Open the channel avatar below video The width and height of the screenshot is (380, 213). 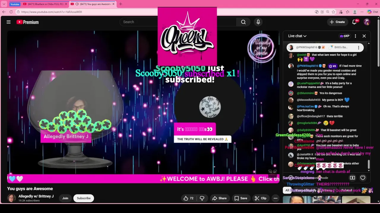(12, 198)
